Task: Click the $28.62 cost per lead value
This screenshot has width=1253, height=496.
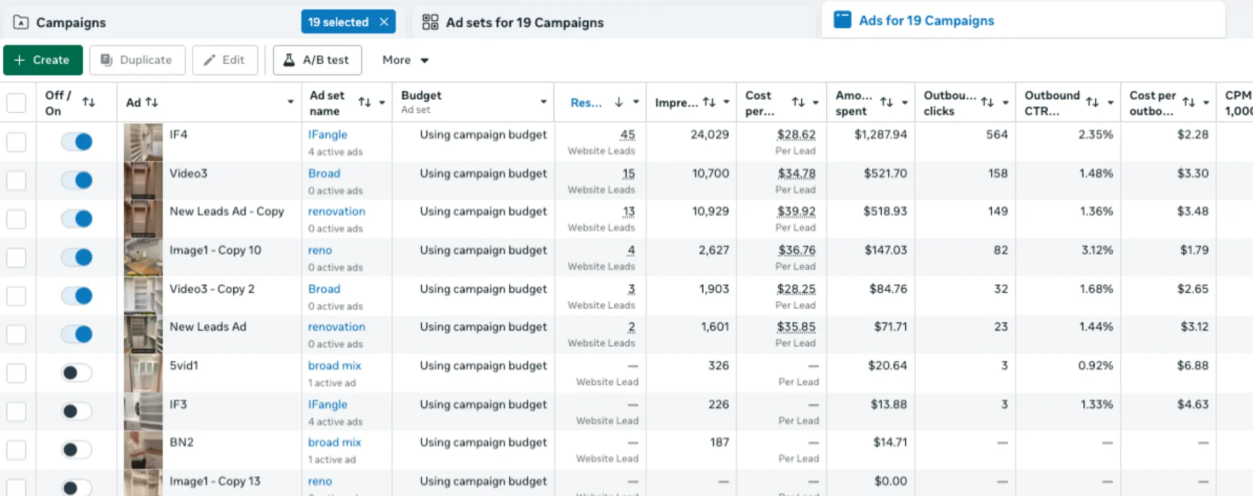Action: click(796, 135)
